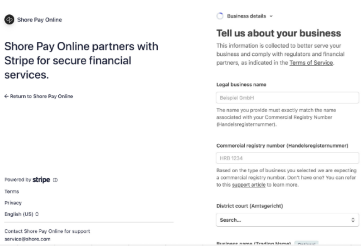Screen dimensions: 361x246
Task: Click the info icon beside the Stripe logo
Action: (55, 180)
